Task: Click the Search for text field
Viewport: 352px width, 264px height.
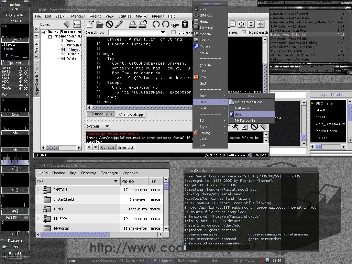Action: (x=134, y=33)
